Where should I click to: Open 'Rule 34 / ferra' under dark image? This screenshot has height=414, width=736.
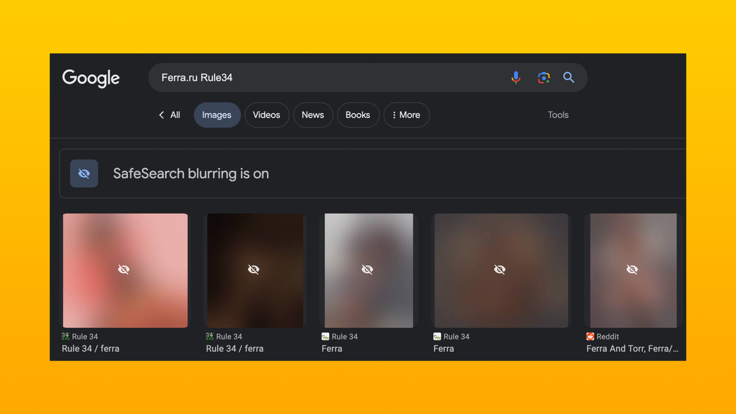click(x=235, y=348)
